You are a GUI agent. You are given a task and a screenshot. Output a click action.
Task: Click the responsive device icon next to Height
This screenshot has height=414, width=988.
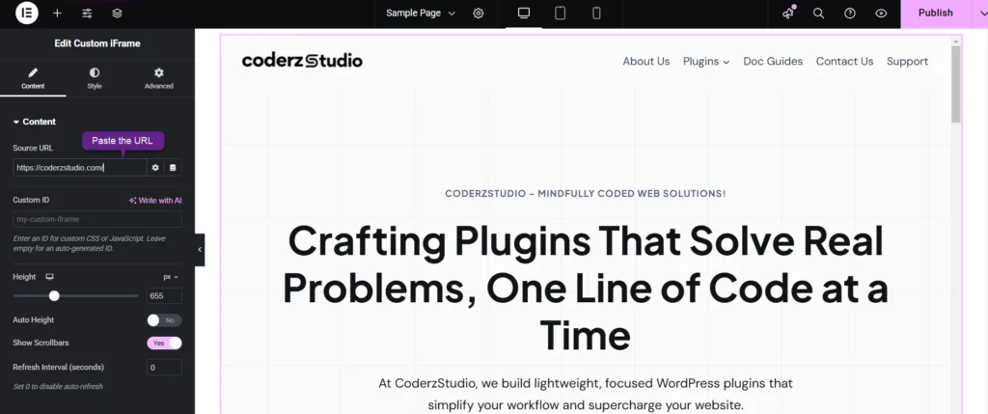coord(50,277)
